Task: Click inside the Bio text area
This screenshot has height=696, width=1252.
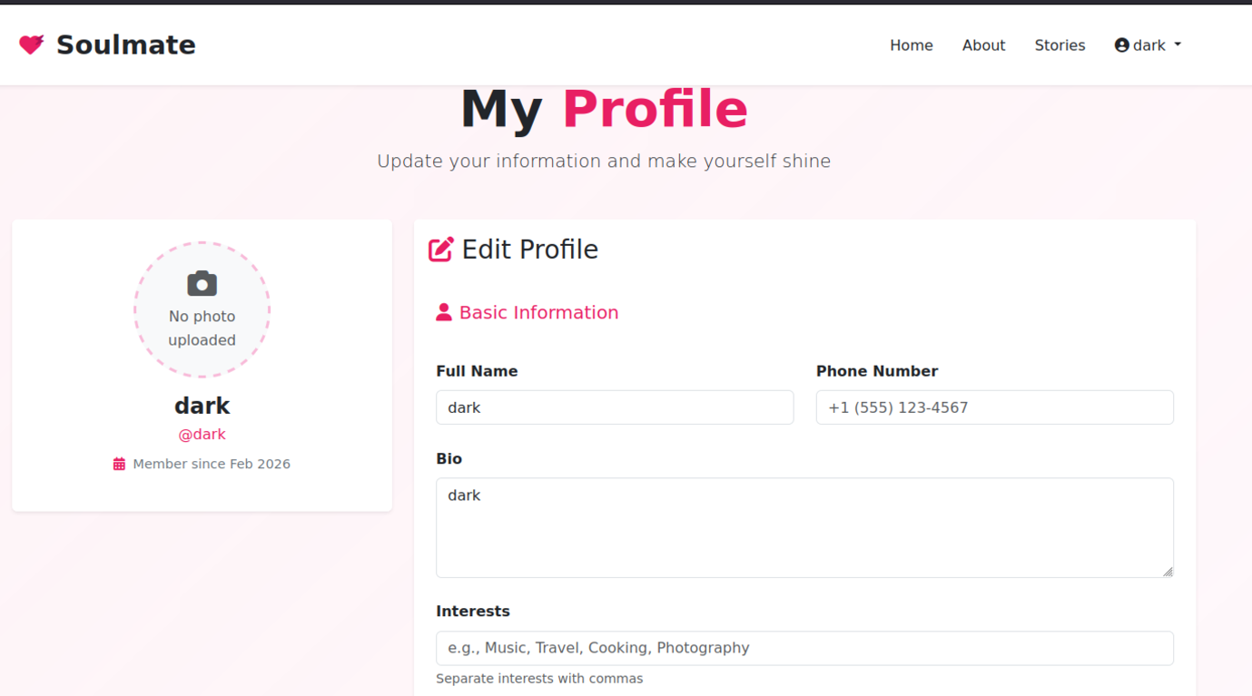Action: coord(804,527)
